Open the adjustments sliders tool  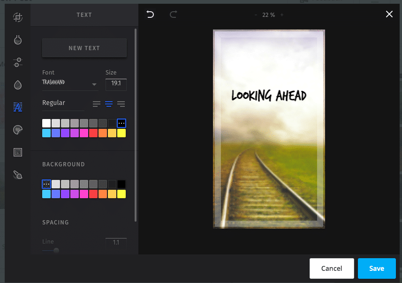click(18, 62)
